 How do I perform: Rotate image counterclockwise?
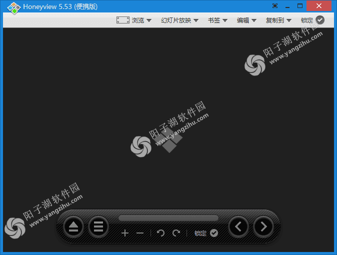(160, 233)
